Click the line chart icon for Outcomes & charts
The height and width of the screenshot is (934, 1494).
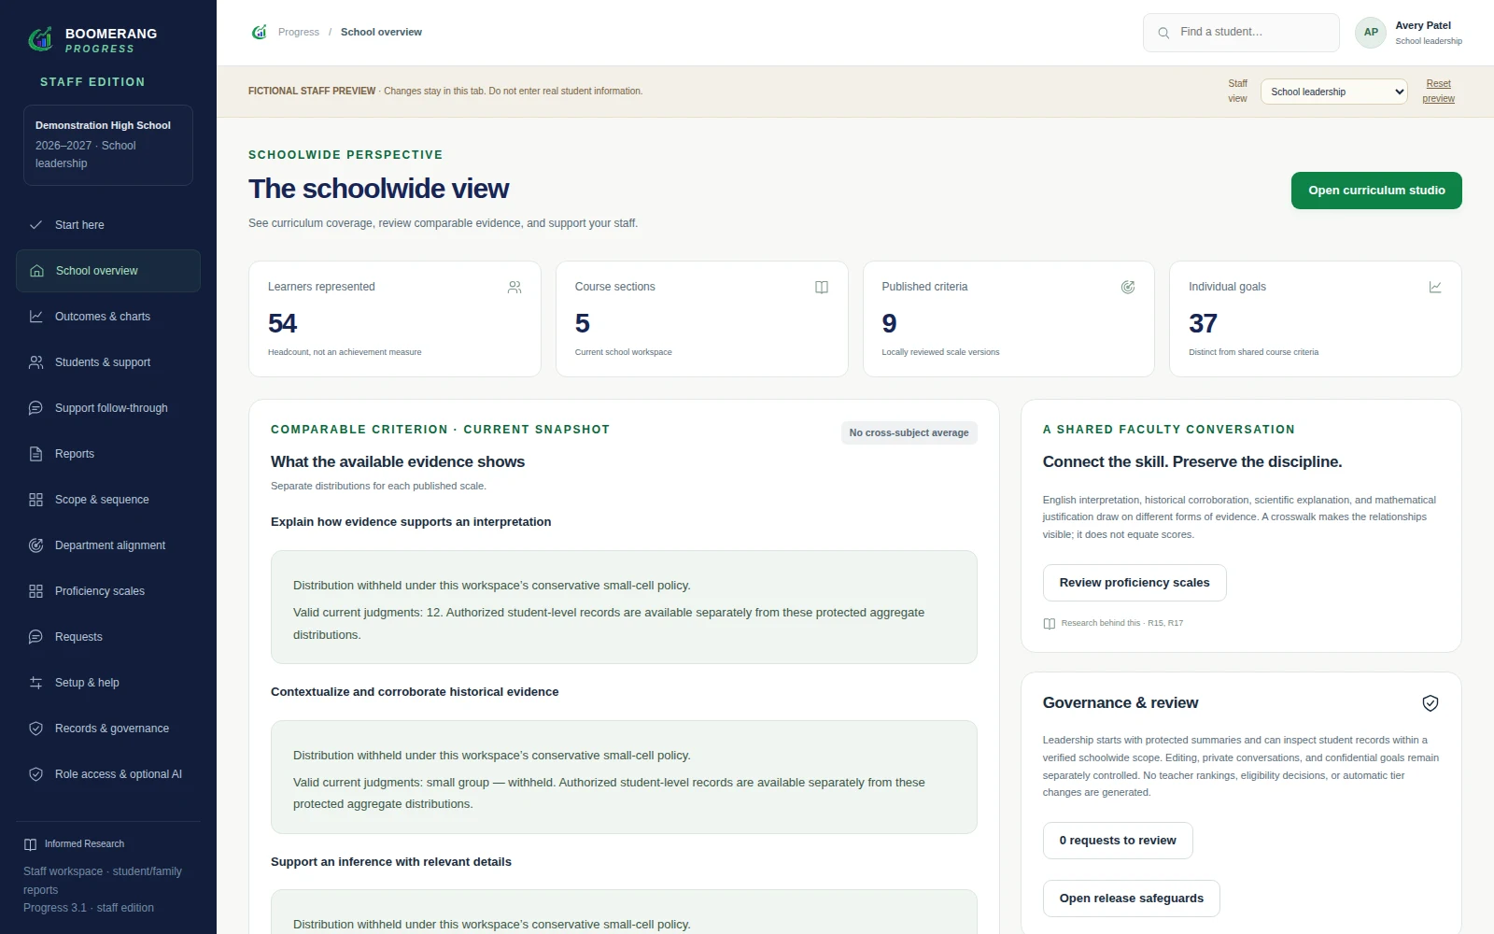point(35,317)
